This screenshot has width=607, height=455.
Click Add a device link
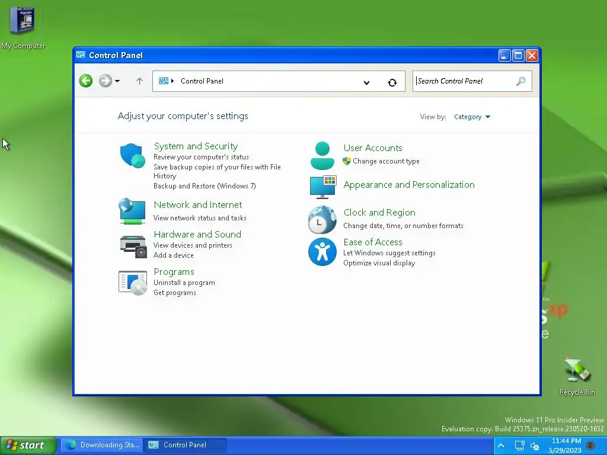[x=174, y=255]
